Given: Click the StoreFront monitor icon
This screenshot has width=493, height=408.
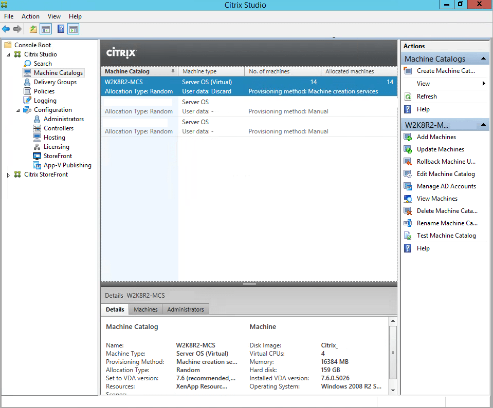Looking at the screenshot, I should 37,156.
